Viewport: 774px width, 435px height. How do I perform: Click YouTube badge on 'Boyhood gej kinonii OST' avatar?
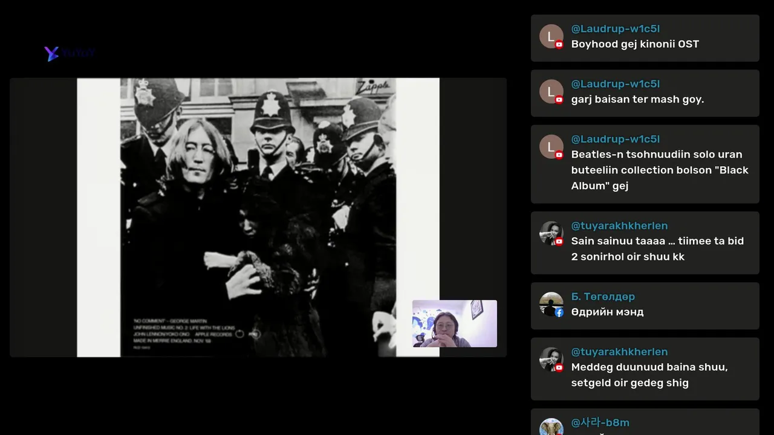pyautogui.click(x=559, y=45)
